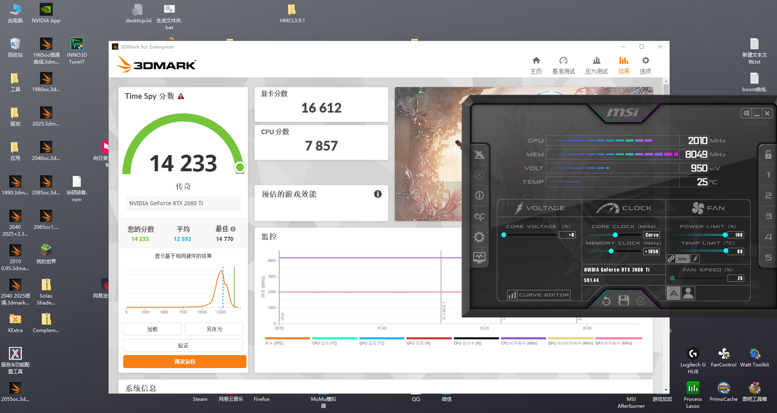Click the Afterburner startup Windows icon
The height and width of the screenshot is (413, 777).
[746, 113]
